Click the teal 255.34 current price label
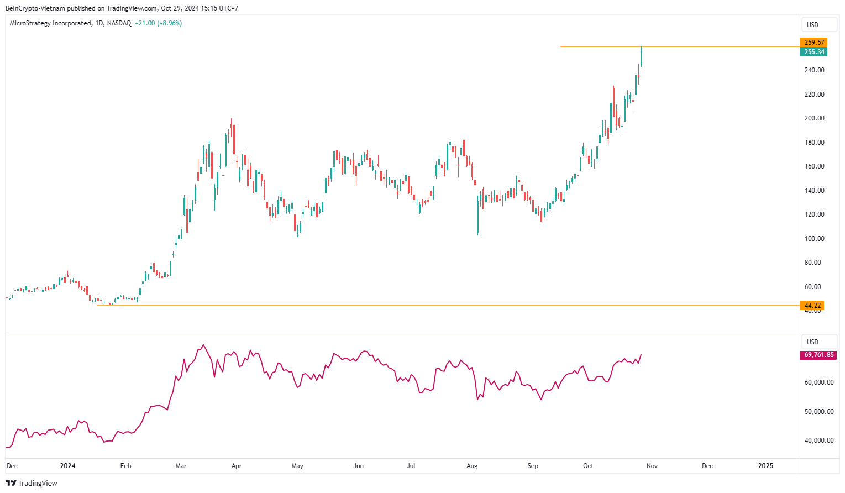This screenshot has width=845, height=493. [x=813, y=51]
